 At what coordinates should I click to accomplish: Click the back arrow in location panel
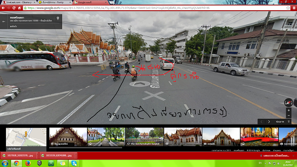[4, 22]
